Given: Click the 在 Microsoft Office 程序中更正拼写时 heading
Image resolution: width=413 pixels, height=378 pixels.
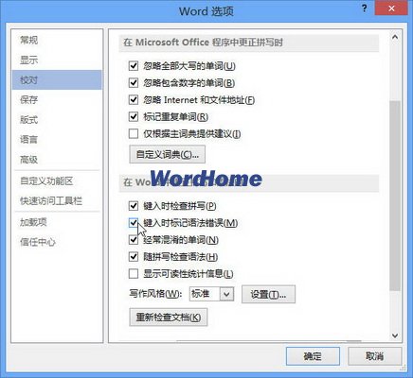Looking at the screenshot, I should point(203,43).
